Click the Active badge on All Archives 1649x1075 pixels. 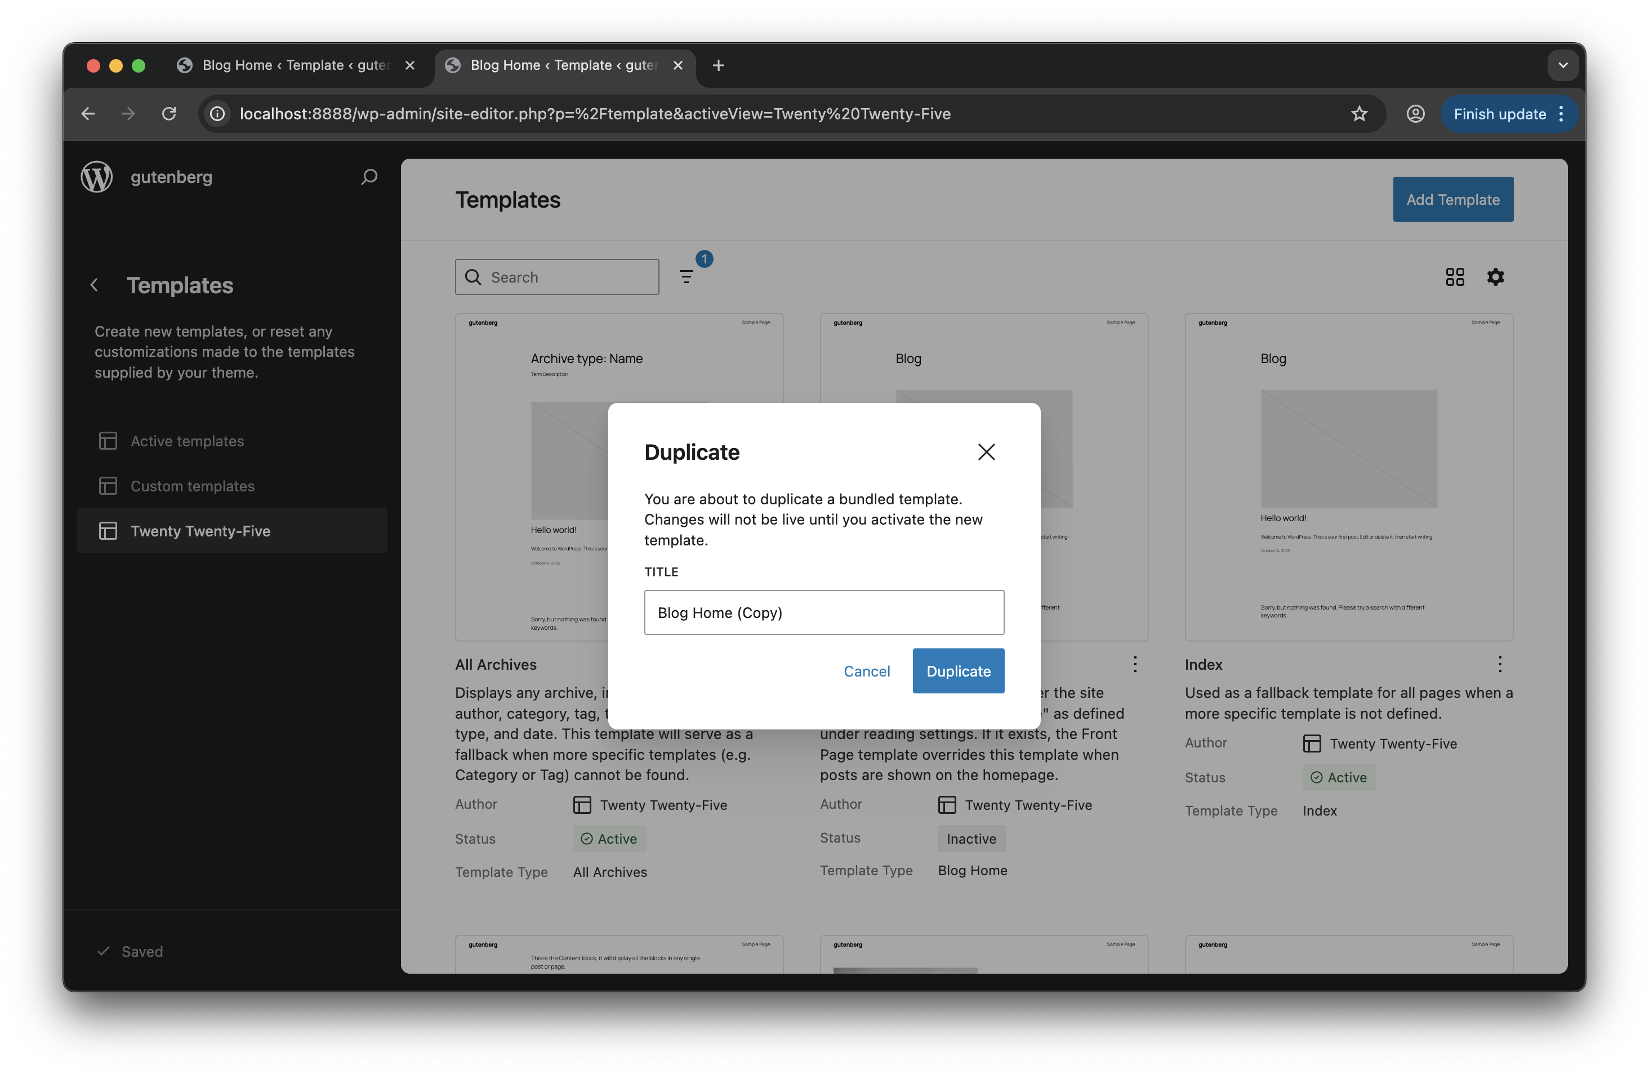(x=609, y=838)
